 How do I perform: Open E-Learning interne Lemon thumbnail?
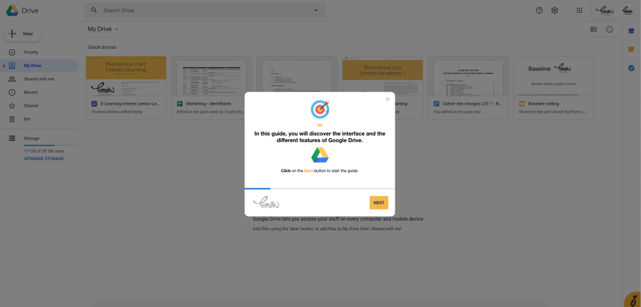(x=126, y=75)
